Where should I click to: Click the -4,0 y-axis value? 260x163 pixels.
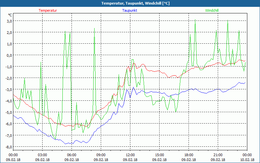coord(9,101)
